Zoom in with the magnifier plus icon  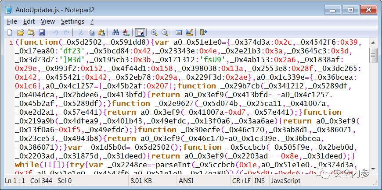154,32
